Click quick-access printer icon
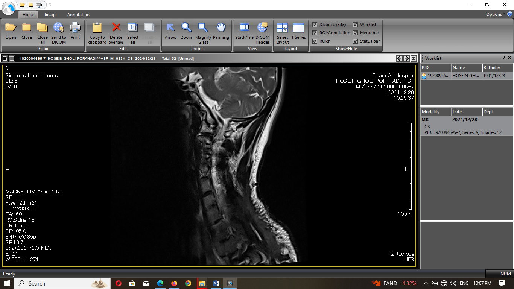Screen dimensions: 514x289 (x=39, y=5)
